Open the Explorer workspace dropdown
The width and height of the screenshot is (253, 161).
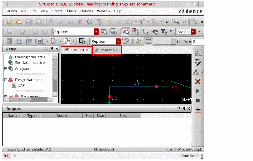tap(96, 31)
